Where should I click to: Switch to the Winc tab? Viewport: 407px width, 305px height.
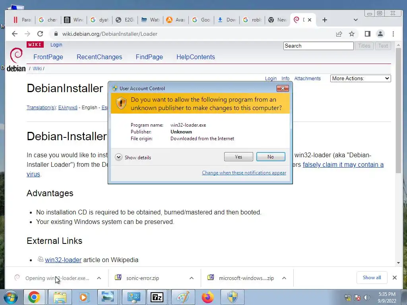[x=74, y=20]
